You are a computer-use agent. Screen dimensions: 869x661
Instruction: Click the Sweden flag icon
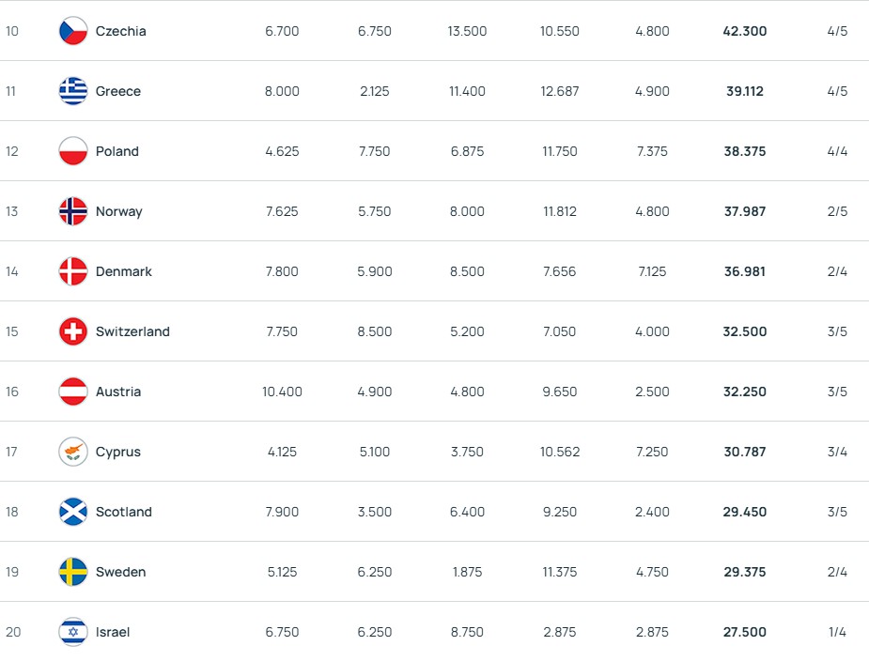tap(73, 572)
